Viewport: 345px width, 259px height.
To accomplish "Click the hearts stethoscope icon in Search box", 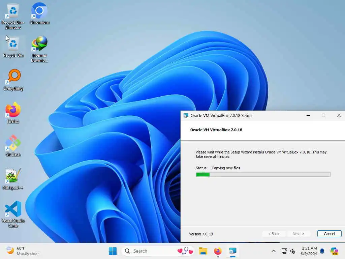I will click(185, 251).
